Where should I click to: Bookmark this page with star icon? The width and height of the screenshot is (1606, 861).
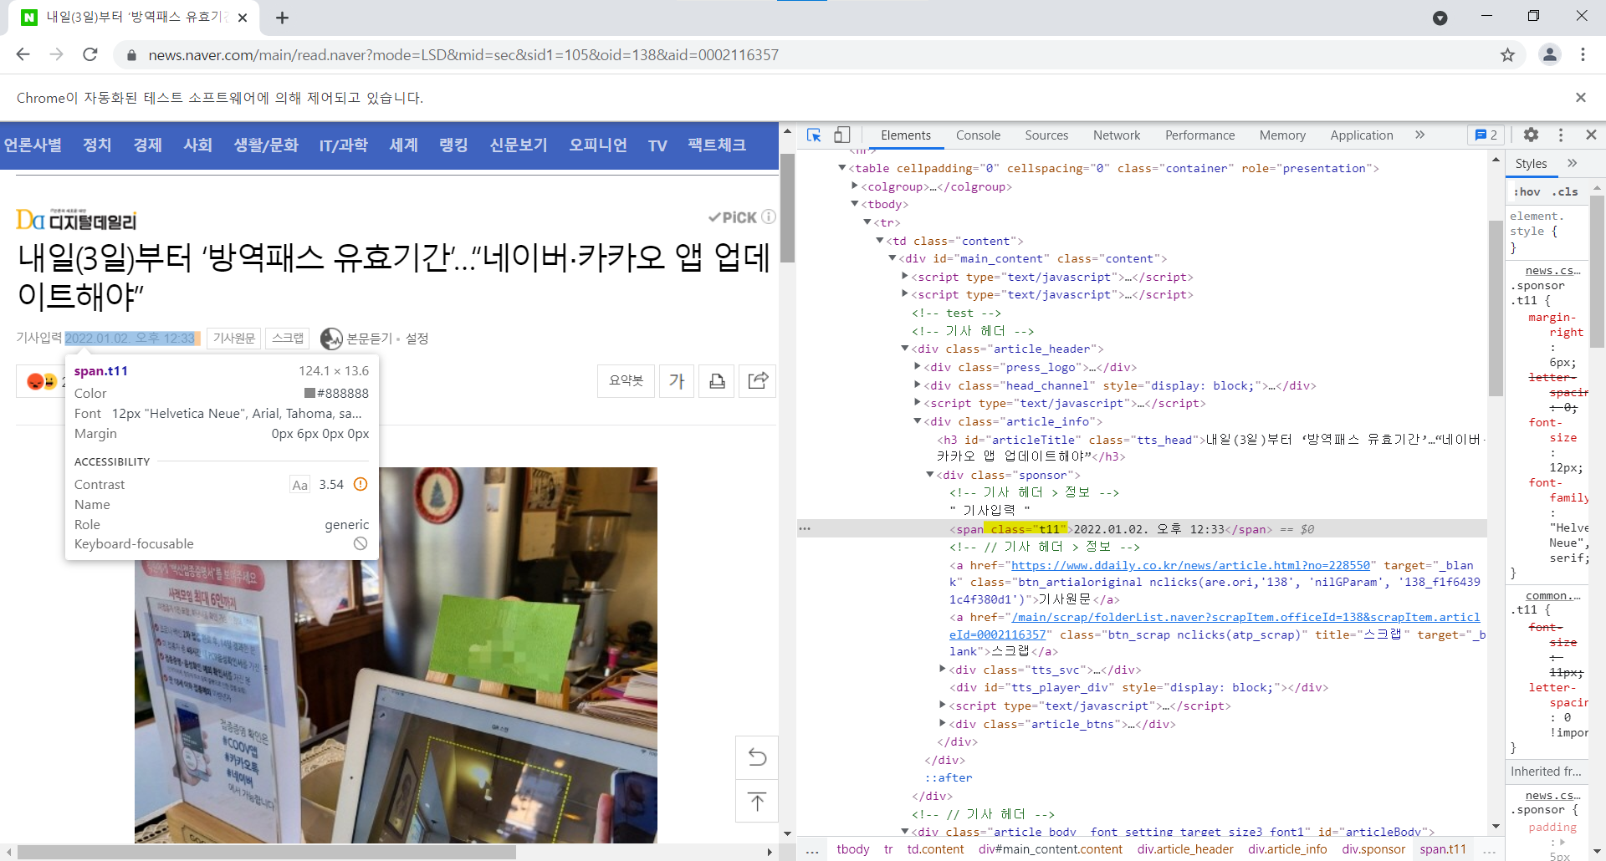(1507, 55)
